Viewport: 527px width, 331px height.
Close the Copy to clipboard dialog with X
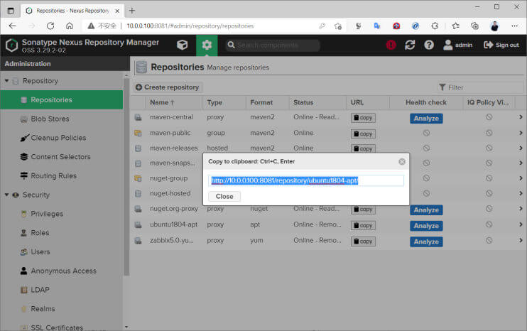pos(401,162)
